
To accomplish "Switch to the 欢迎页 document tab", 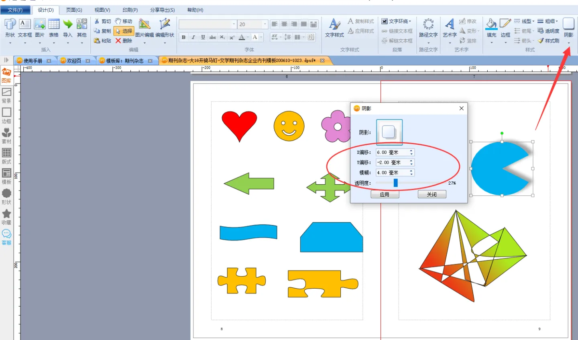I will [74, 61].
